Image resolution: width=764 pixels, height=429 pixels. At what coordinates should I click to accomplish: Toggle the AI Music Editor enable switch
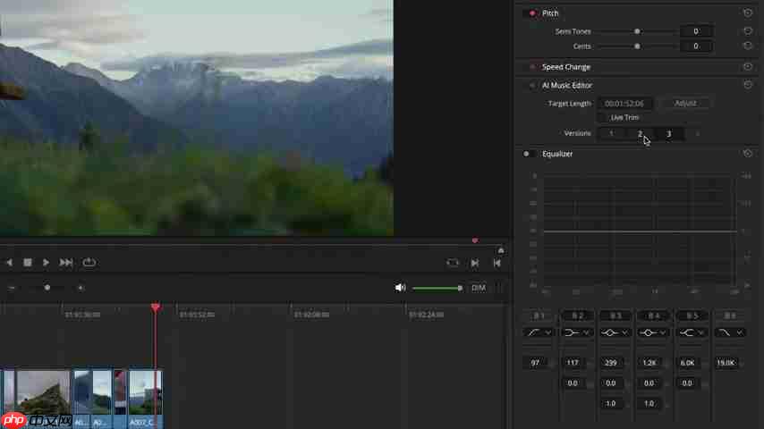[x=531, y=85]
